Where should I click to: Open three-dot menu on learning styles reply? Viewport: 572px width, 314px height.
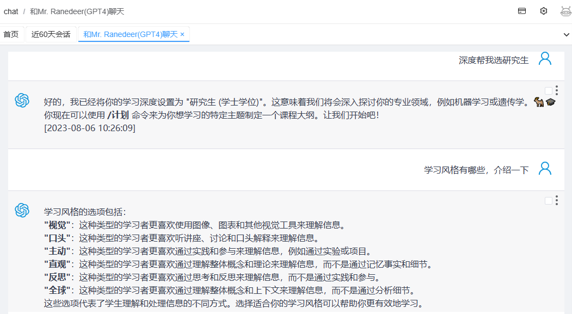(557, 201)
